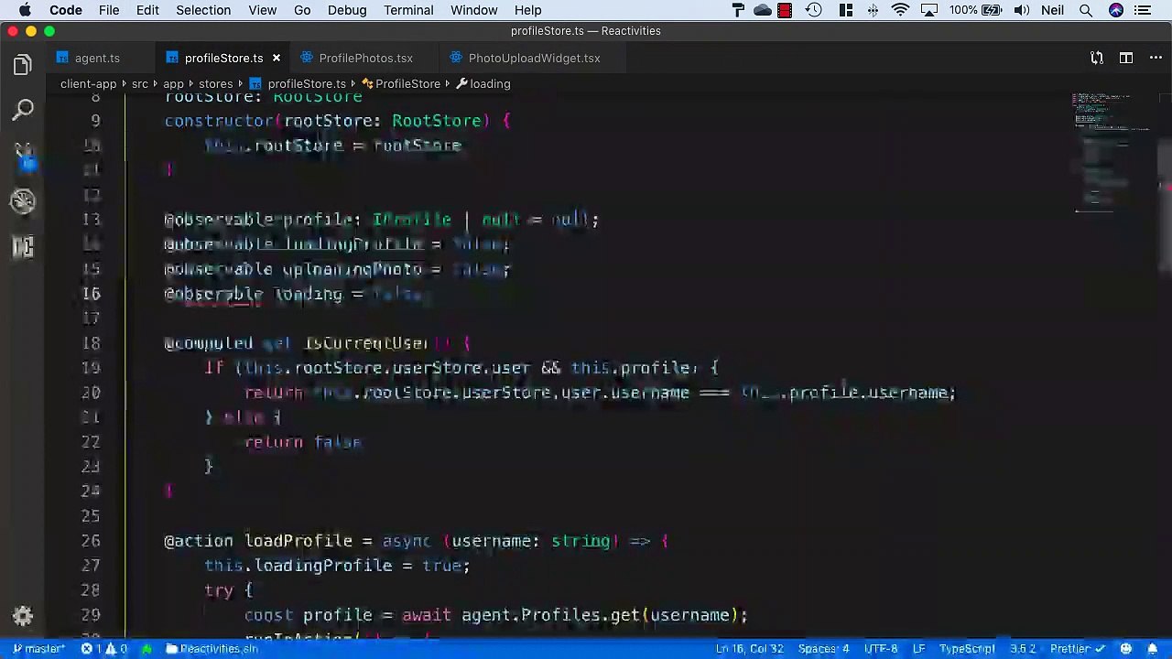This screenshot has height=659, width=1172.
Task: Open the Debug menu
Action: tap(347, 10)
